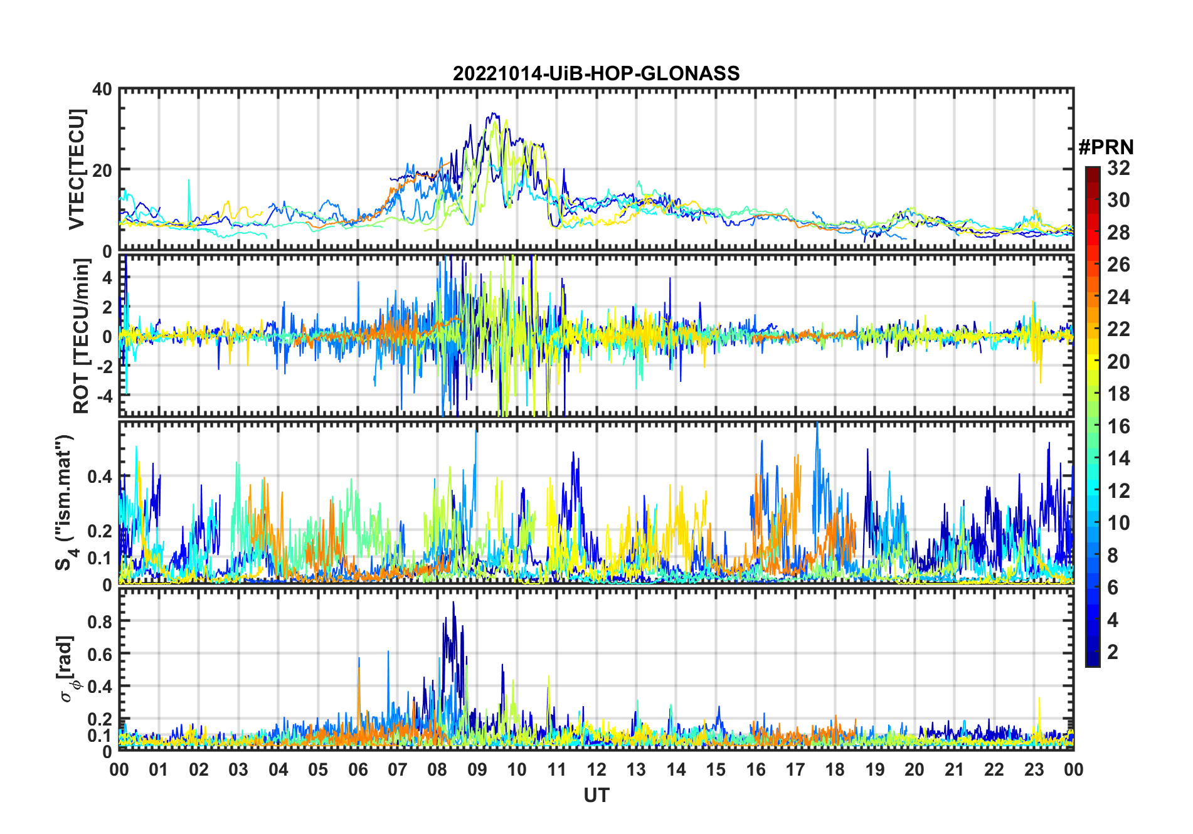Select colorbar tick label 24
The width and height of the screenshot is (1193, 834).
(x=1118, y=297)
